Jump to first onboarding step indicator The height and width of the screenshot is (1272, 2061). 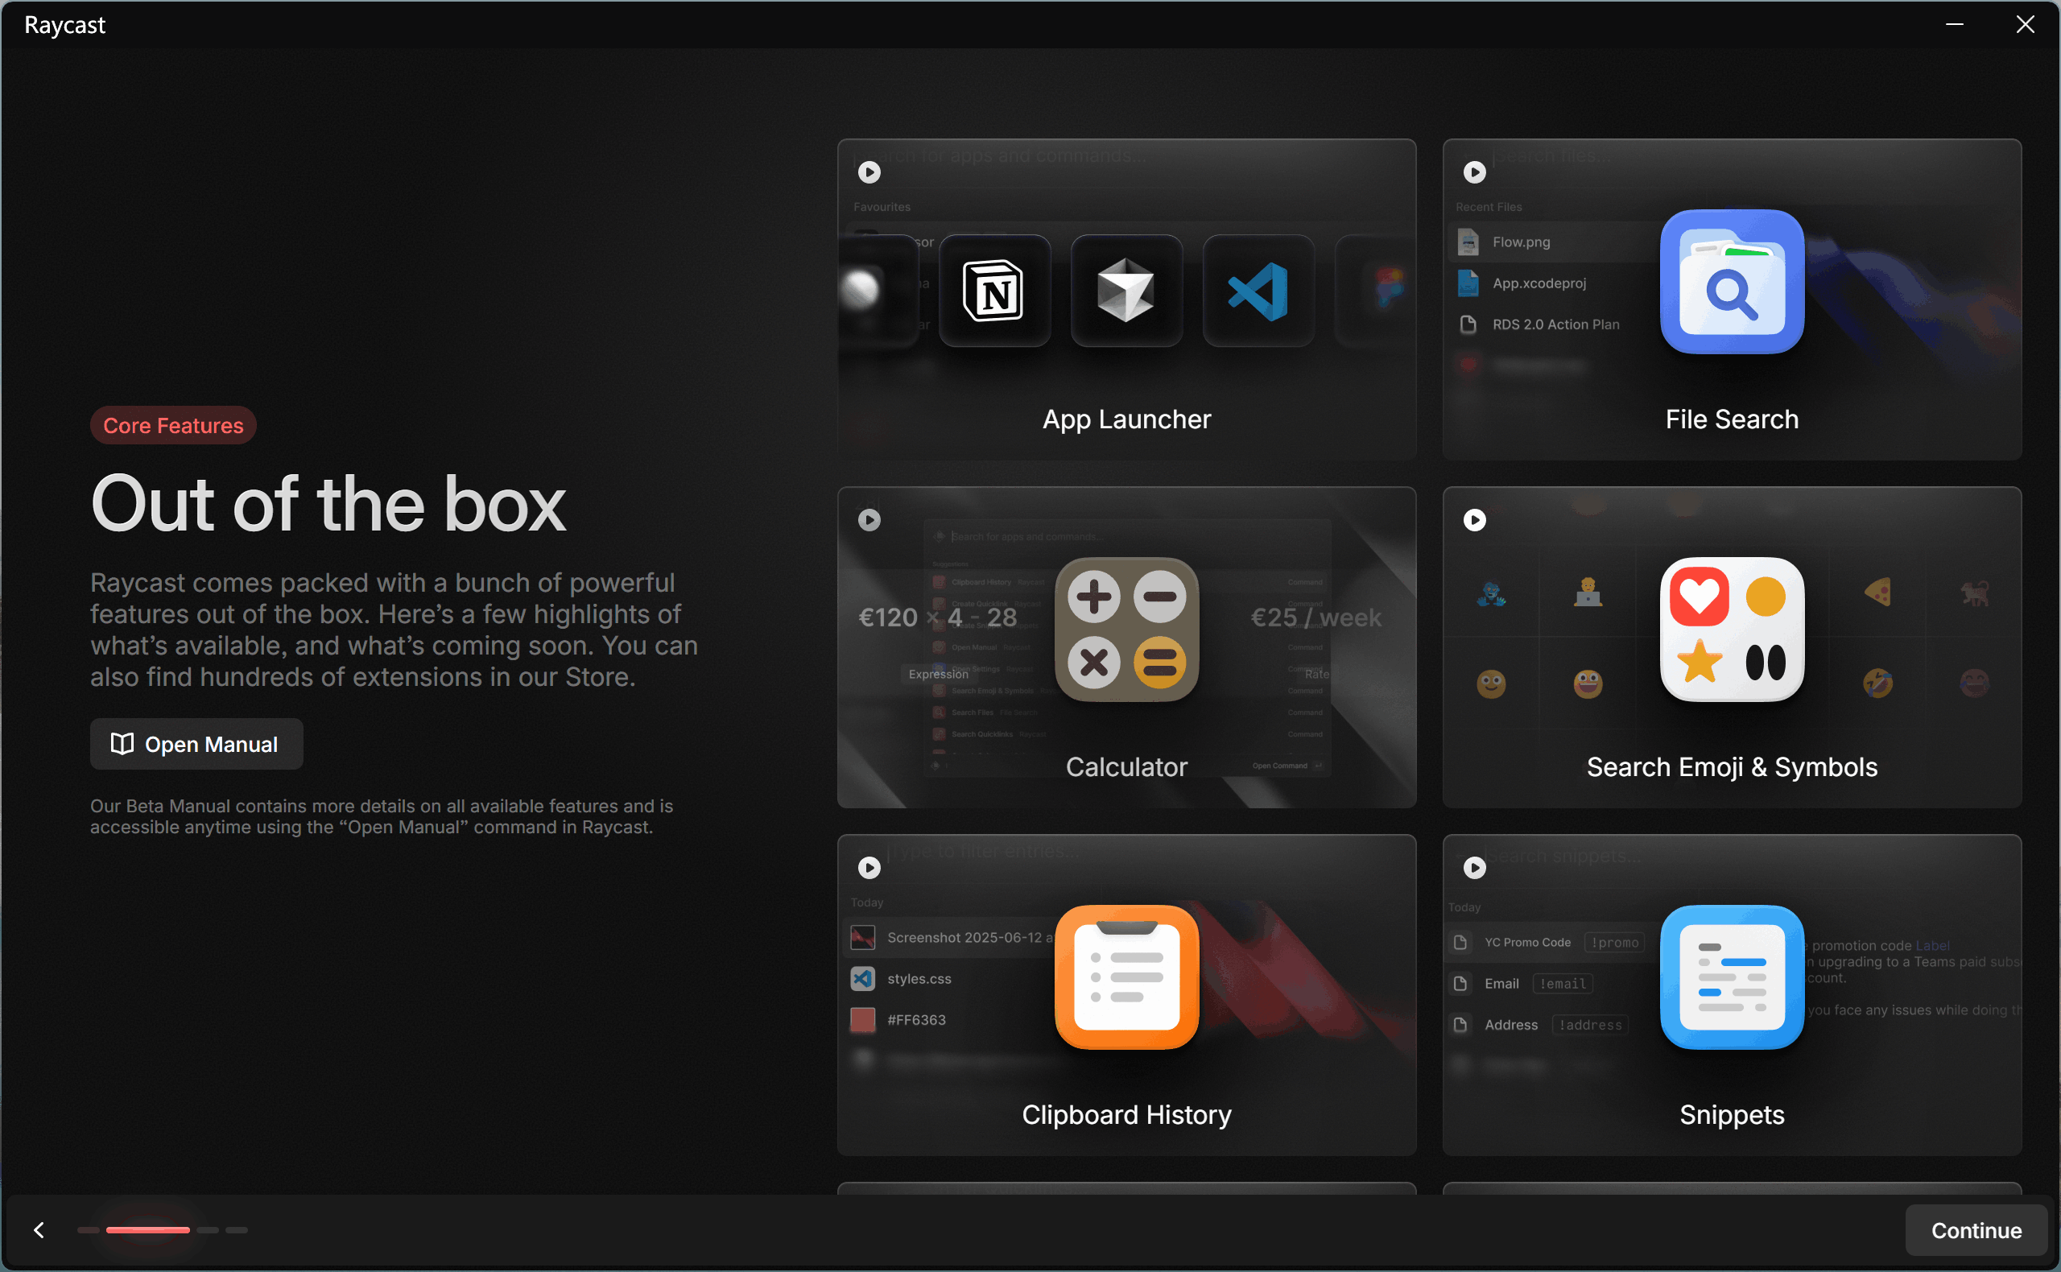pyautogui.click(x=89, y=1230)
